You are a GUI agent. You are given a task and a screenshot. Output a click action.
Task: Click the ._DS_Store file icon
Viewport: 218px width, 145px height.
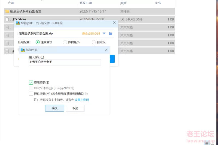[7, 19]
